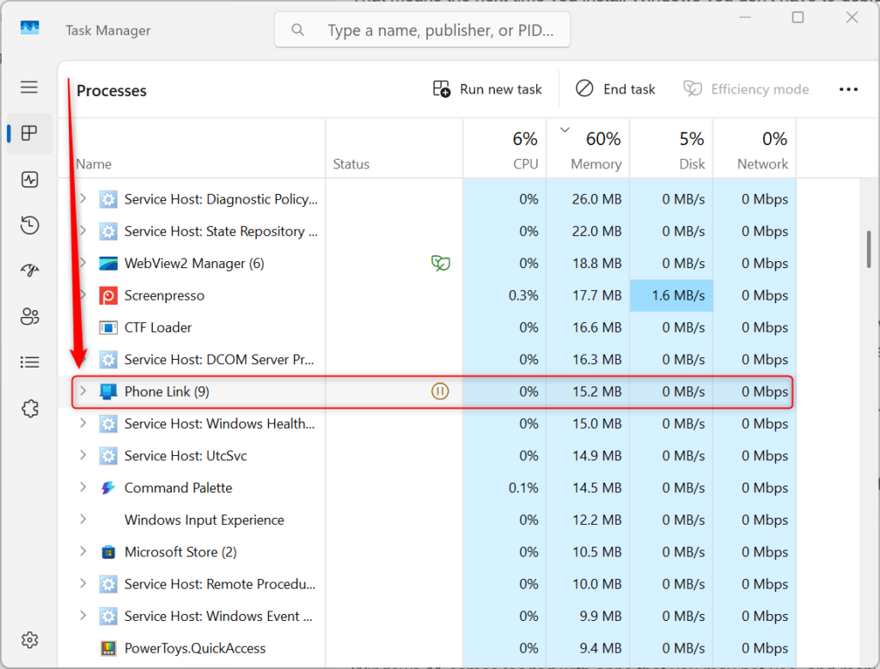Image resolution: width=880 pixels, height=669 pixels.
Task: Open the Performance panel
Action: [29, 179]
